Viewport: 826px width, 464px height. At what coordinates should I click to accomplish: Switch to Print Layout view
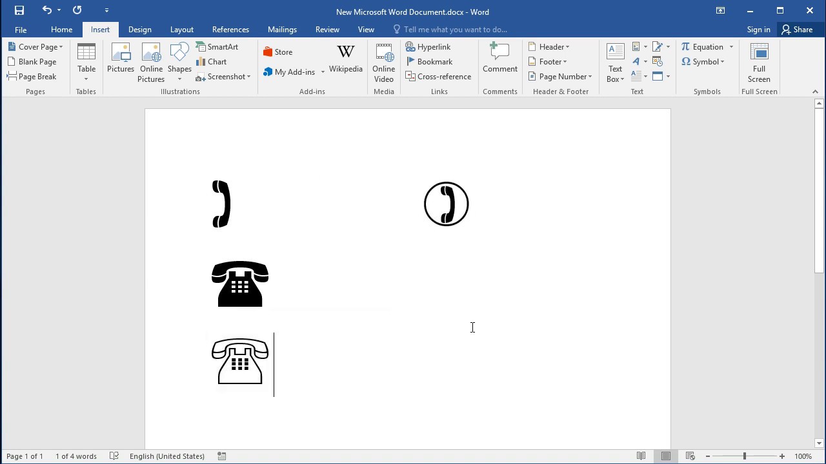(x=665, y=456)
